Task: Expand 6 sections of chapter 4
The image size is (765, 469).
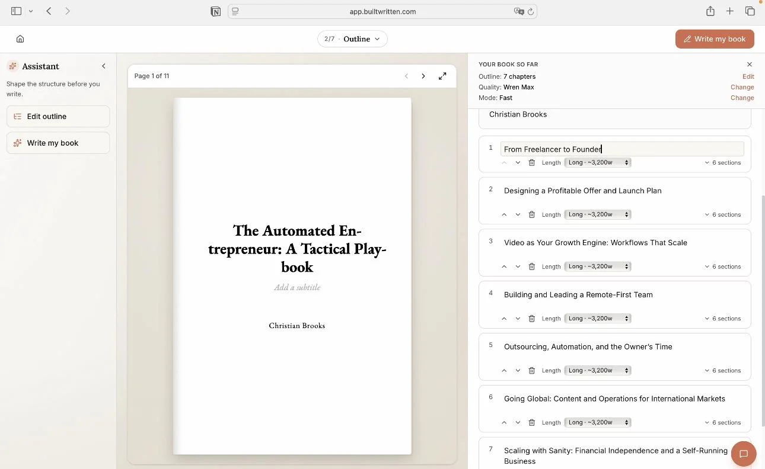Action: 723,319
